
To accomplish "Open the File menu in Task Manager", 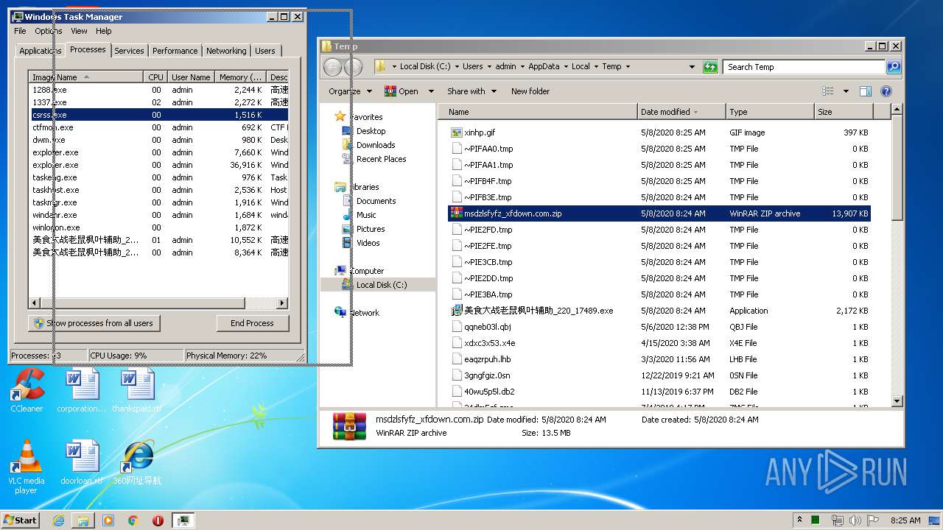I will (20, 31).
